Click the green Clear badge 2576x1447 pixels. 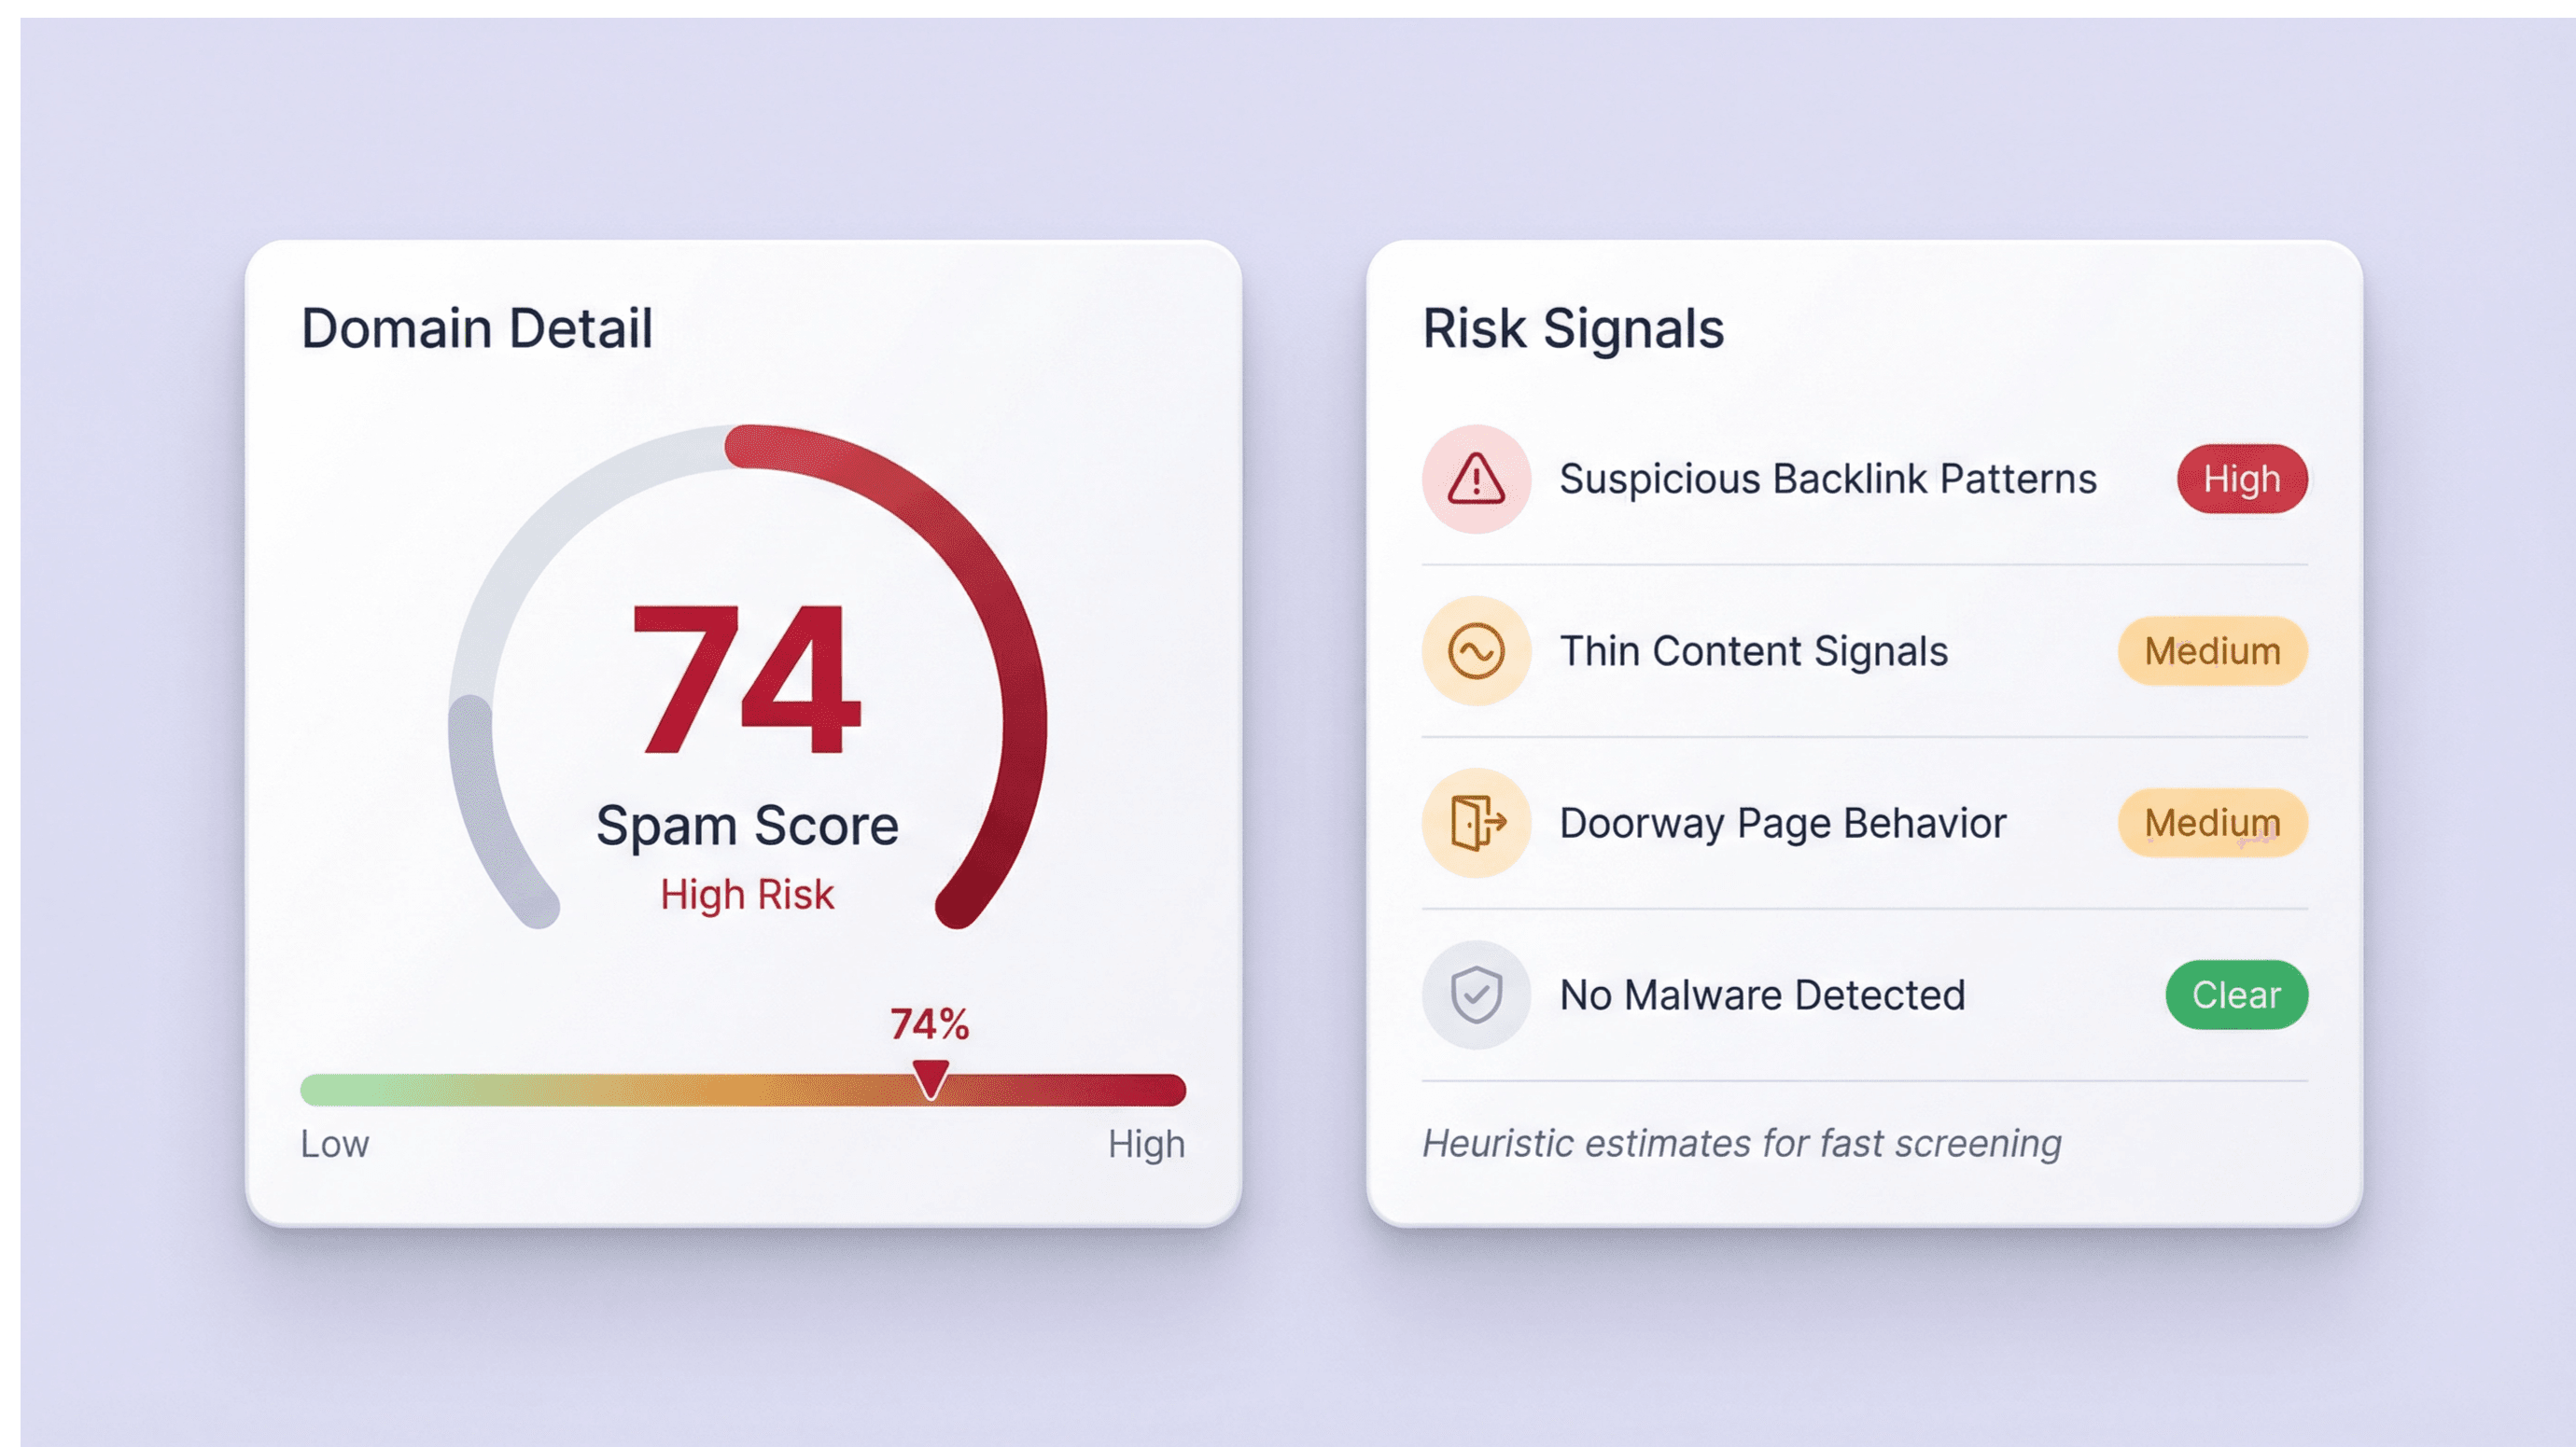[x=2236, y=995]
